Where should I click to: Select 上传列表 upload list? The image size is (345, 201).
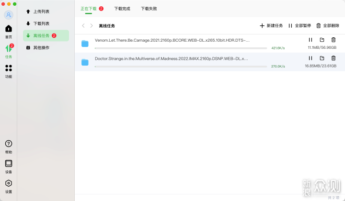[46, 11]
